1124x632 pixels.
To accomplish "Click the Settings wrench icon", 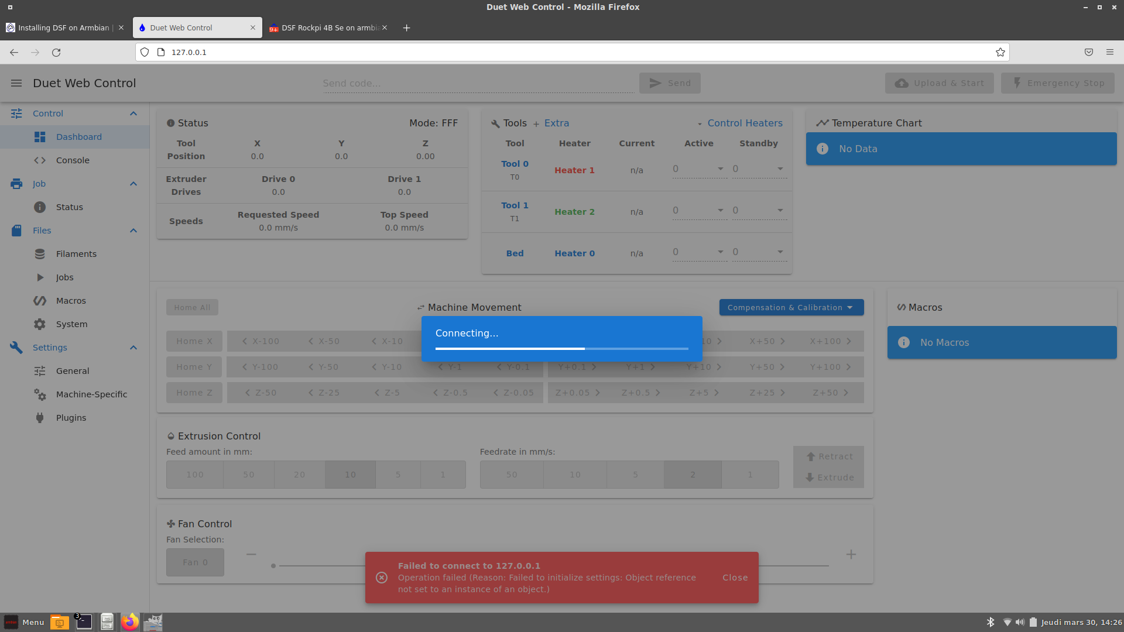I will coord(16,348).
